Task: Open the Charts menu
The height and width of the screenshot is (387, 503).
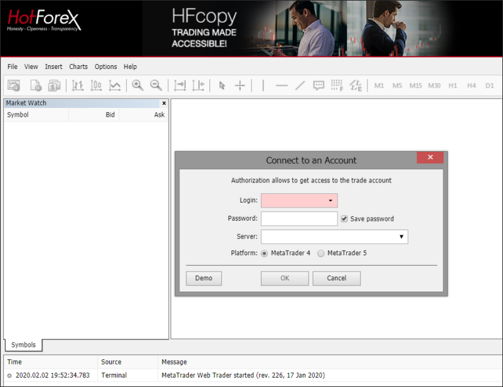Action: 78,66
